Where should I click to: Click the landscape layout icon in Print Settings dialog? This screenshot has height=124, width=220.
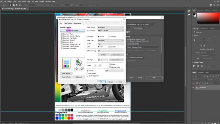(x=129, y=32)
